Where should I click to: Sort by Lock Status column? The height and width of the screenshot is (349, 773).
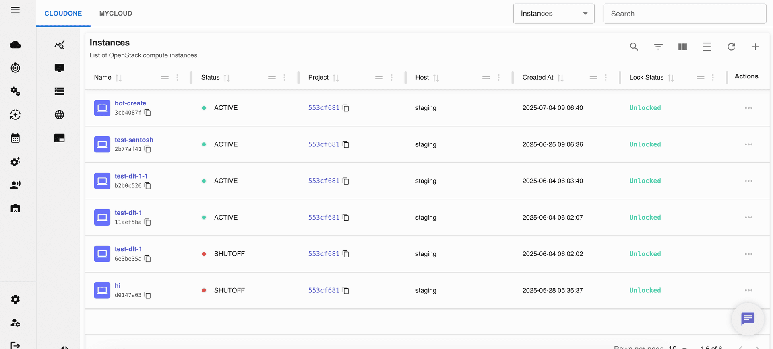pyautogui.click(x=671, y=78)
